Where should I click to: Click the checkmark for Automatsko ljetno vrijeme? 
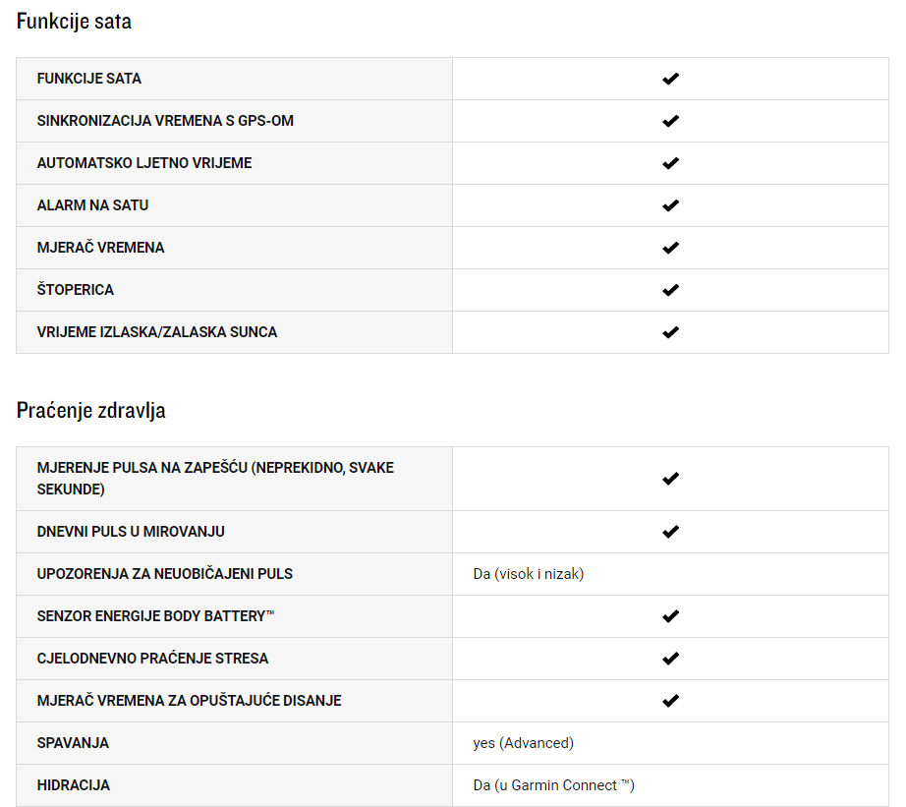[670, 163]
